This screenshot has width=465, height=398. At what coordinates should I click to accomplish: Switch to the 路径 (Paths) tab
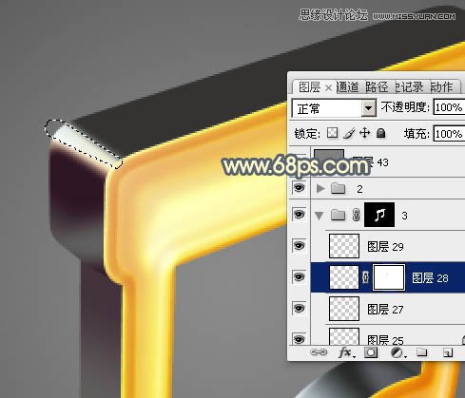pyautogui.click(x=377, y=87)
